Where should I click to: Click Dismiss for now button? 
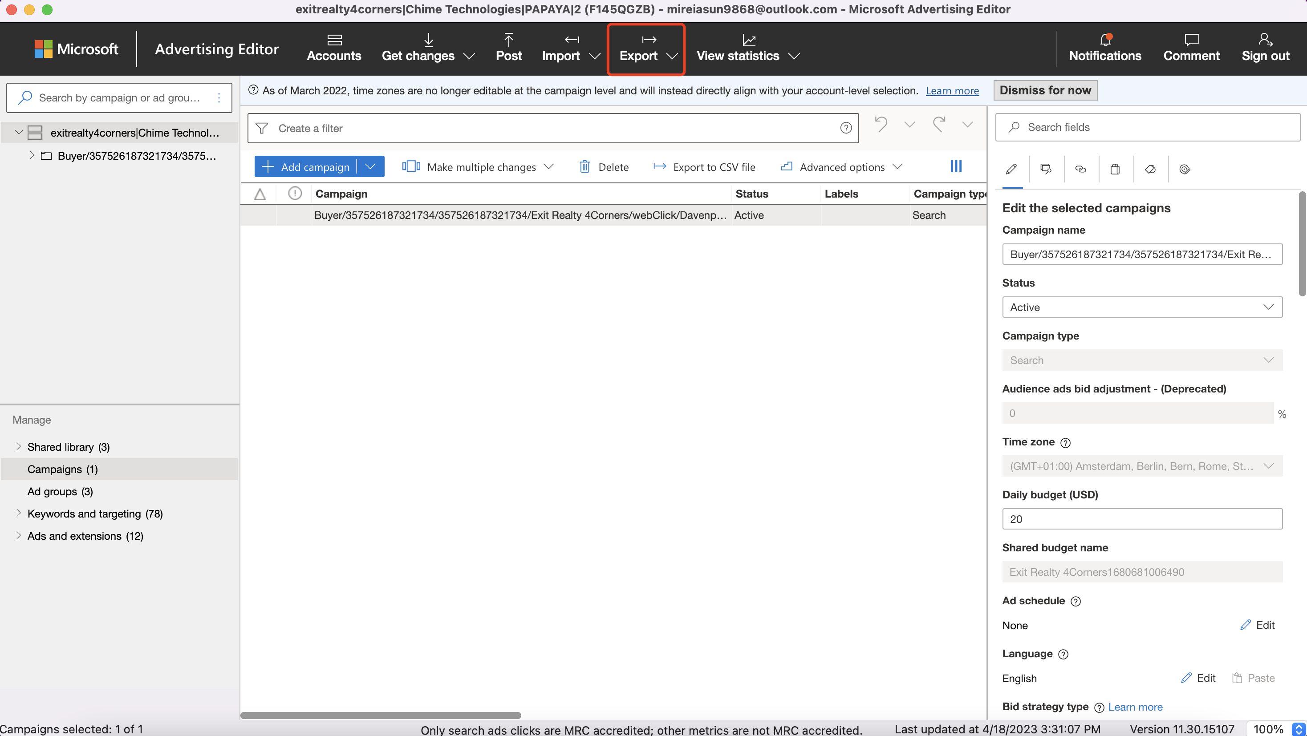[x=1045, y=90]
